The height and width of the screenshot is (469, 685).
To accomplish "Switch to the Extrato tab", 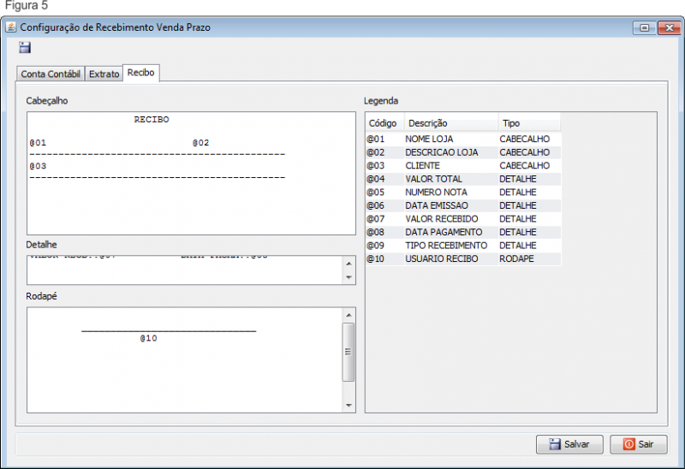I will tap(104, 74).
